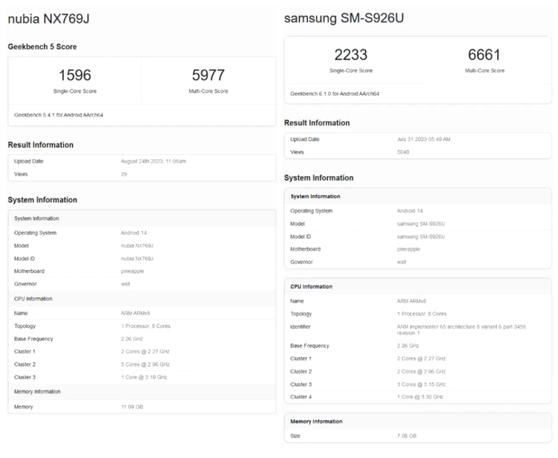Click 'ARM ARMv8' name in nubia panel
Image resolution: width=558 pixels, height=458 pixels.
coord(135,313)
